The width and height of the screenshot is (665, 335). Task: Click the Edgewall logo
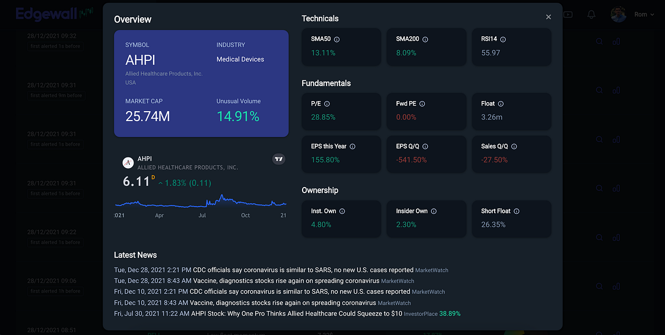(54, 14)
